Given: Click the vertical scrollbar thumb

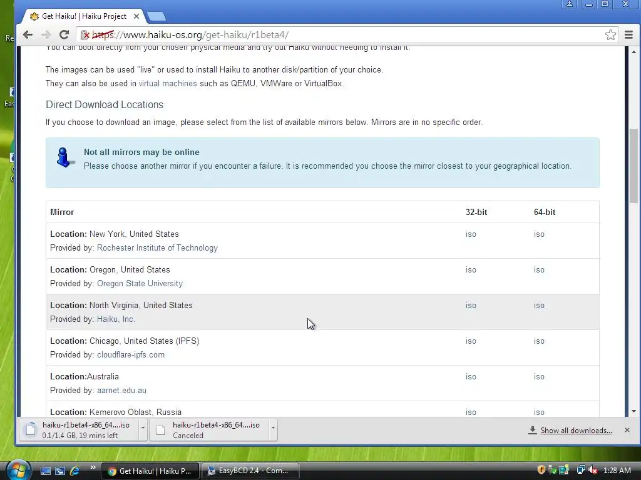Looking at the screenshot, I should click(x=633, y=165).
